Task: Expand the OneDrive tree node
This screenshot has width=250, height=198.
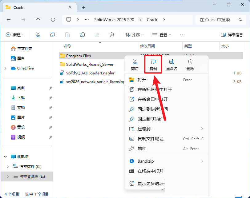Action: (6, 68)
